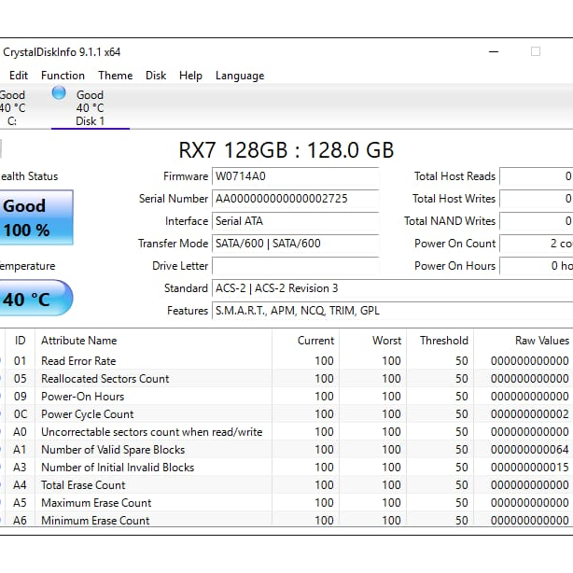Click the Total Host Writes value box
The width and height of the screenshot is (573, 573).
pos(536,199)
